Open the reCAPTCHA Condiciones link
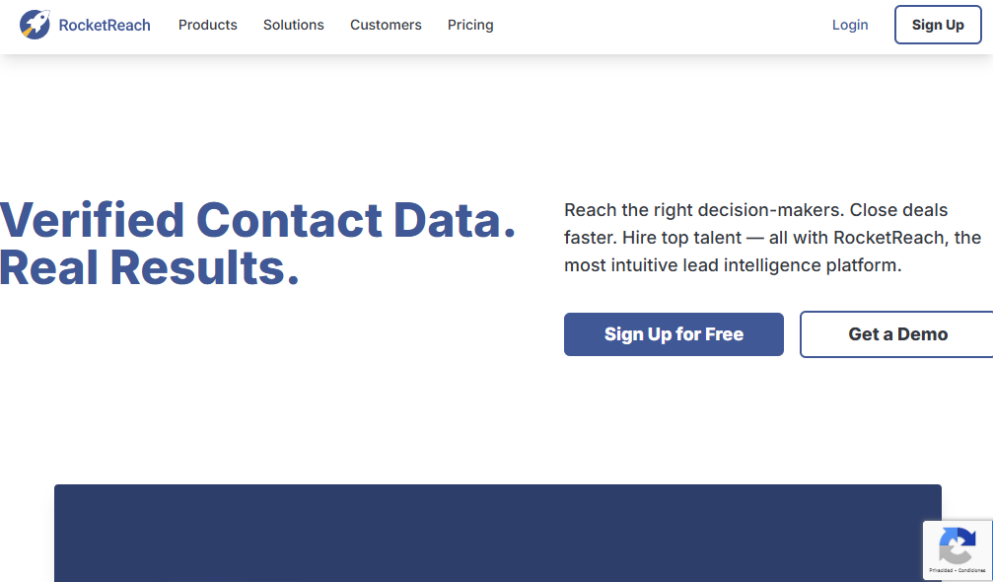Image resolution: width=993 pixels, height=582 pixels. coord(969,570)
